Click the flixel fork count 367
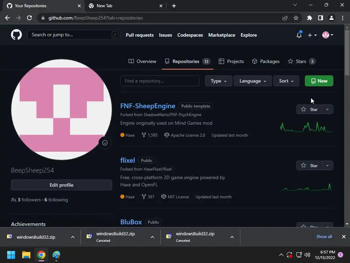The image size is (350, 263). pos(148,197)
